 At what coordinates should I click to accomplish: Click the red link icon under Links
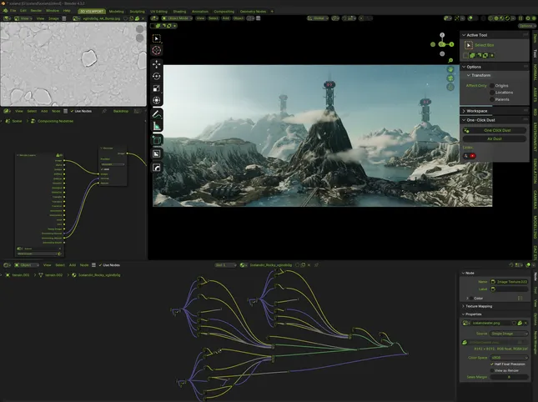click(472, 156)
